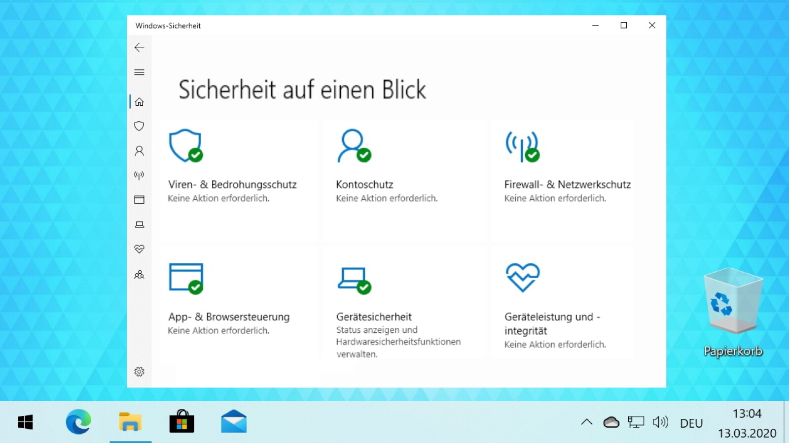The width and height of the screenshot is (789, 443).
Task: Click the large Kontoschutz person icon
Action: (354, 146)
